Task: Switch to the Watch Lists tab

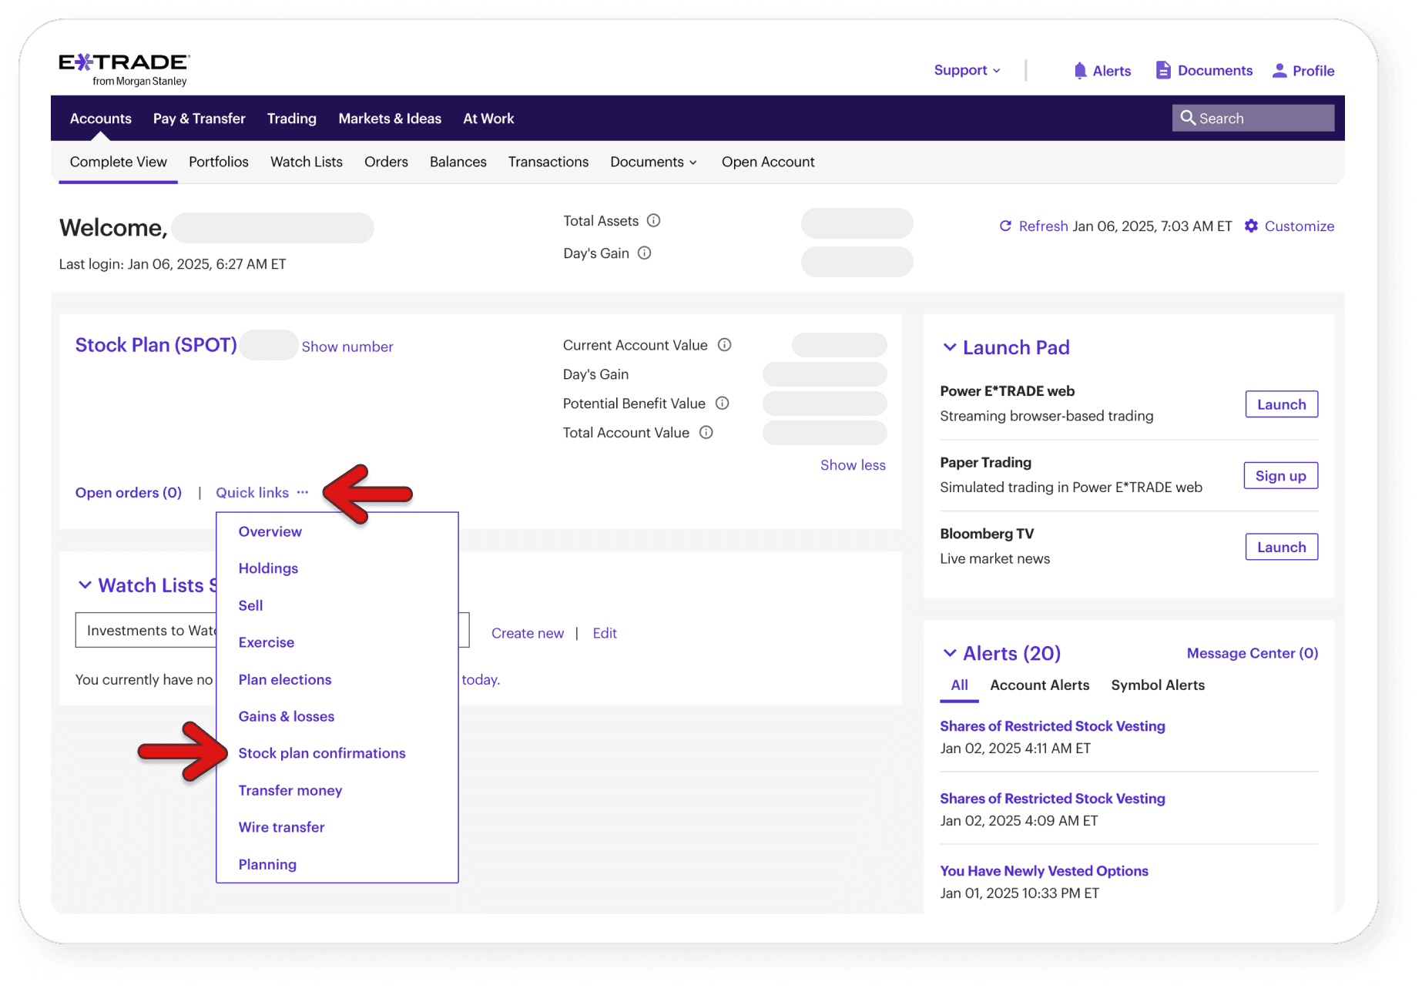Action: (x=307, y=162)
